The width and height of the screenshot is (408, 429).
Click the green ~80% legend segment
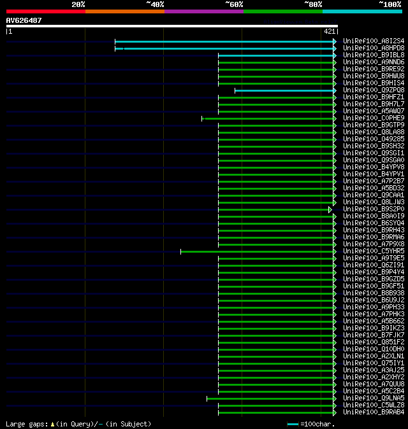283,11
